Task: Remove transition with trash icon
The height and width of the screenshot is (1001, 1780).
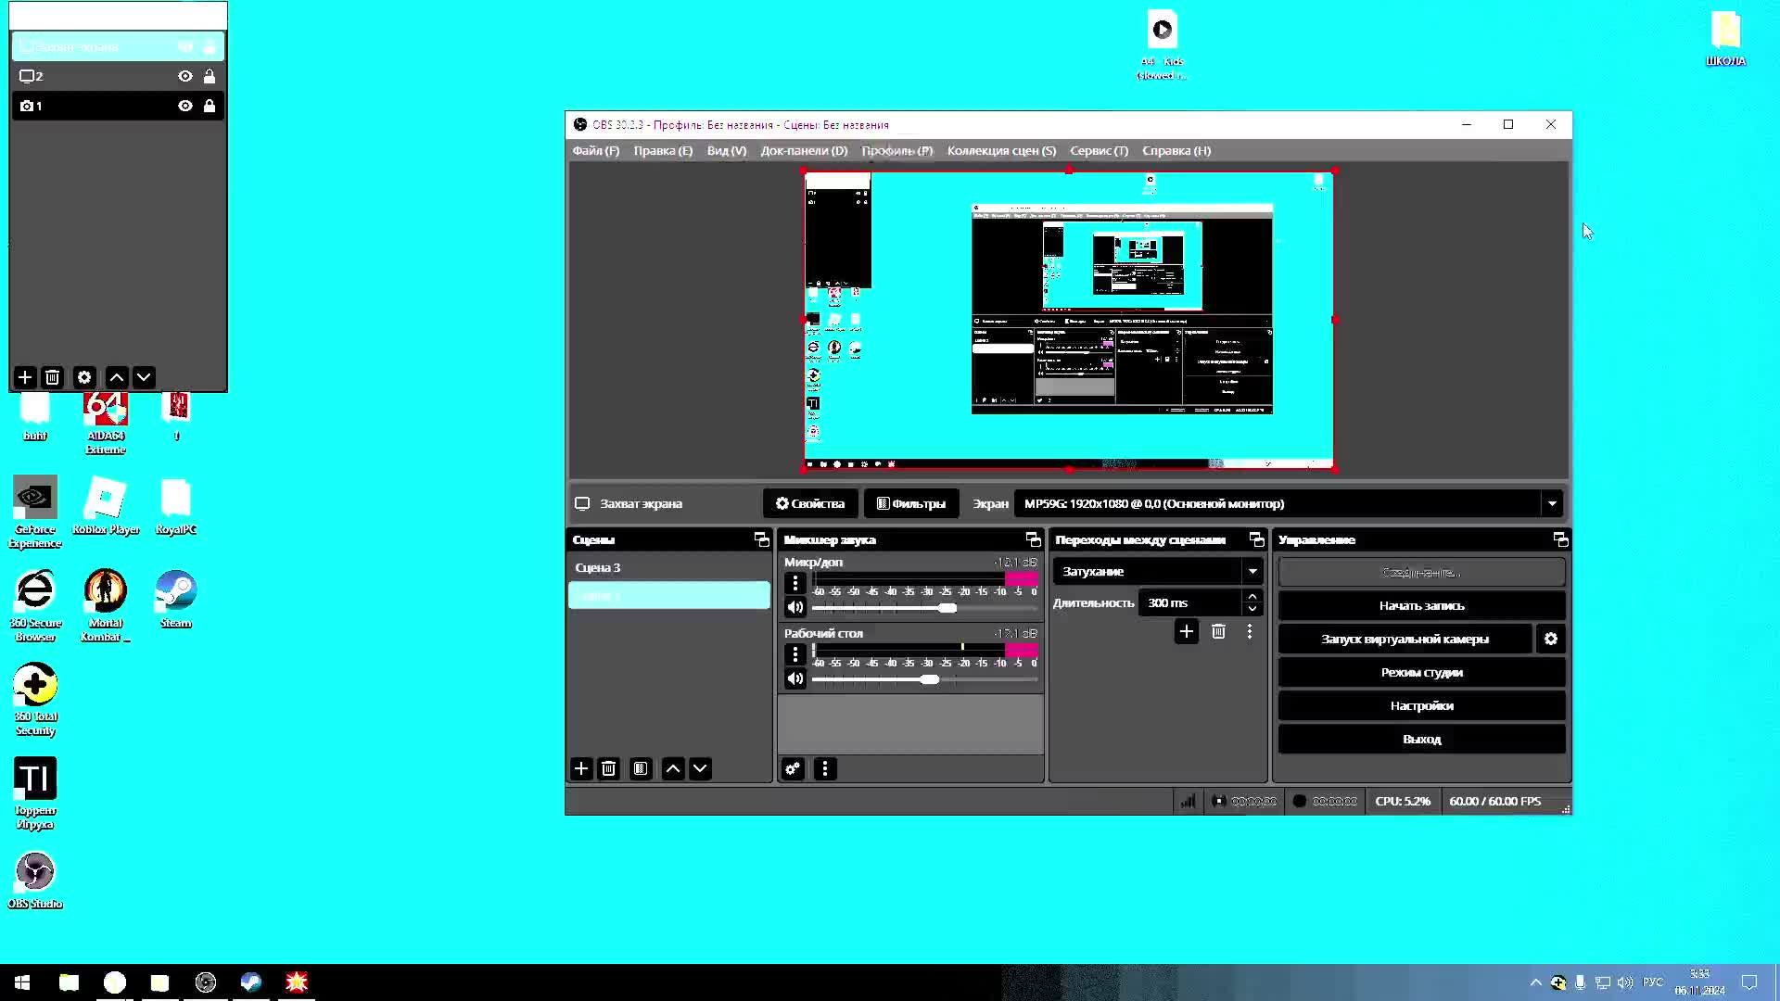Action: click(x=1218, y=631)
